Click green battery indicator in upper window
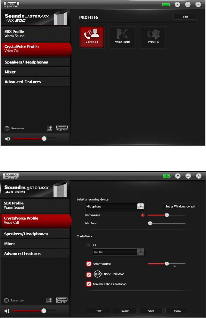 coord(166,5)
